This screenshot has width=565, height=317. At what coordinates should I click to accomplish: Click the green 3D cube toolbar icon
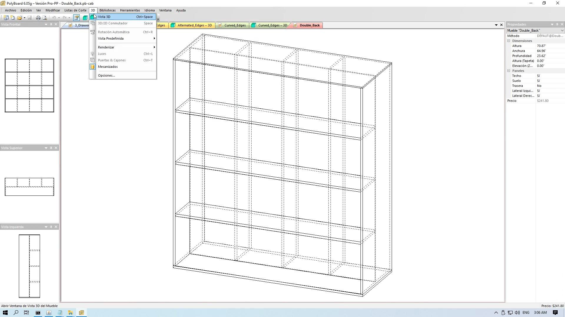[x=85, y=18]
